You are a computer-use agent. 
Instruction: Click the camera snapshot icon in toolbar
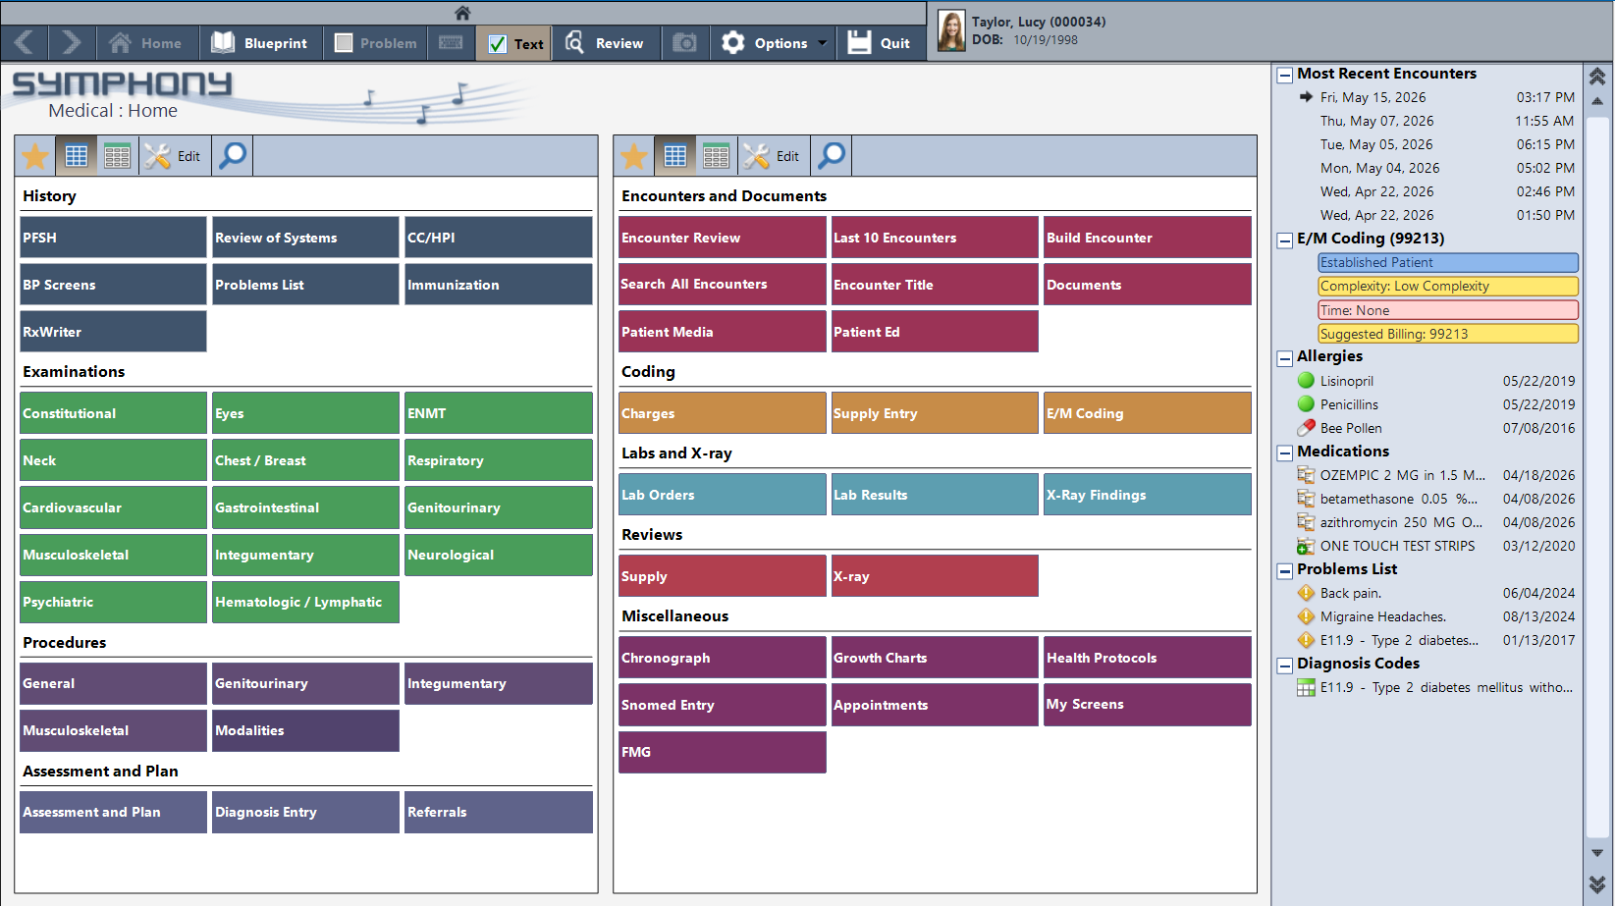click(x=684, y=42)
